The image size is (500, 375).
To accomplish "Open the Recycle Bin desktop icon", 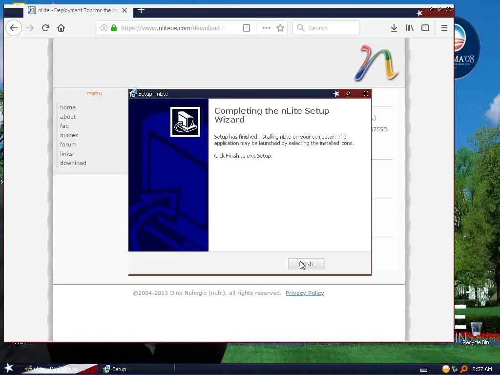I will point(476,333).
